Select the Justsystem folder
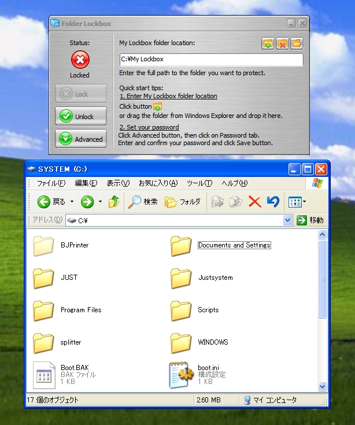 coord(202,278)
